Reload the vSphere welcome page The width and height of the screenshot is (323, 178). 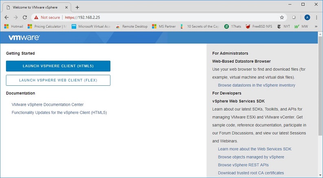click(x=25, y=17)
